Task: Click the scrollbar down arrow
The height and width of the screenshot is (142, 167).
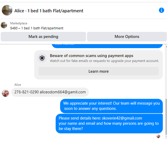Action: (166, 137)
